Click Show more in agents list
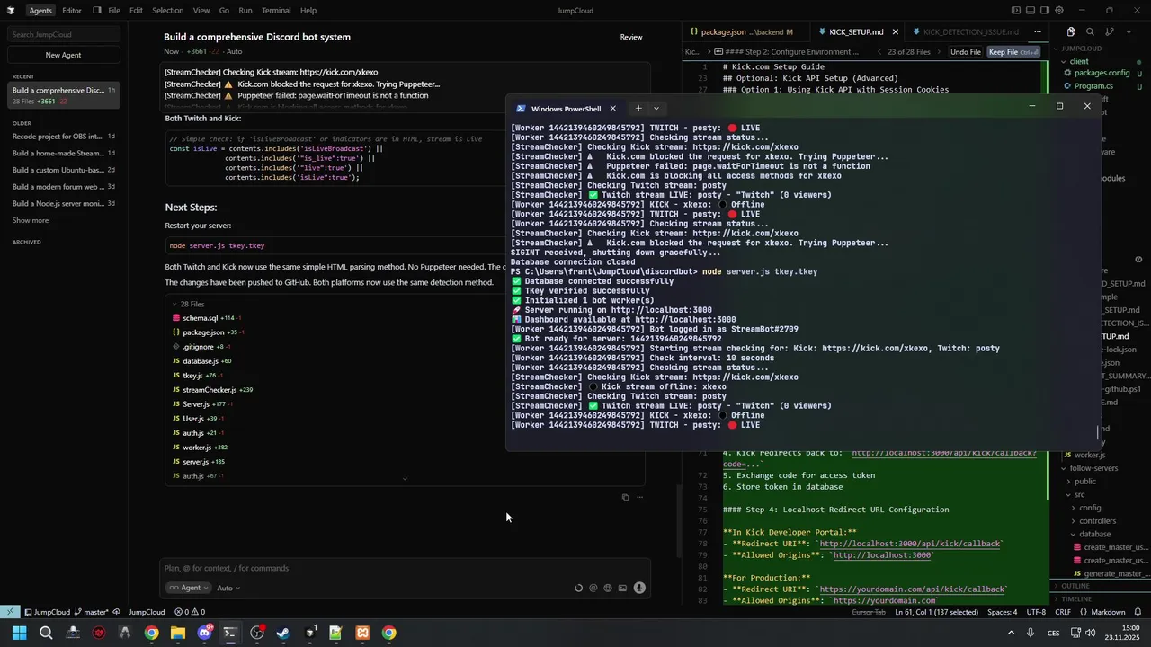 click(x=31, y=220)
